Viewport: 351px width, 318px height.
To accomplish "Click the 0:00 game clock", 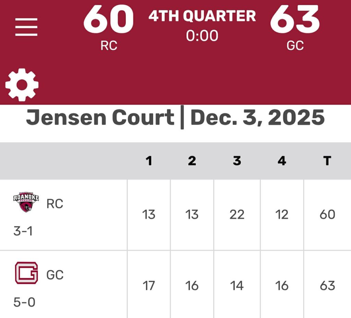I will click(x=202, y=36).
